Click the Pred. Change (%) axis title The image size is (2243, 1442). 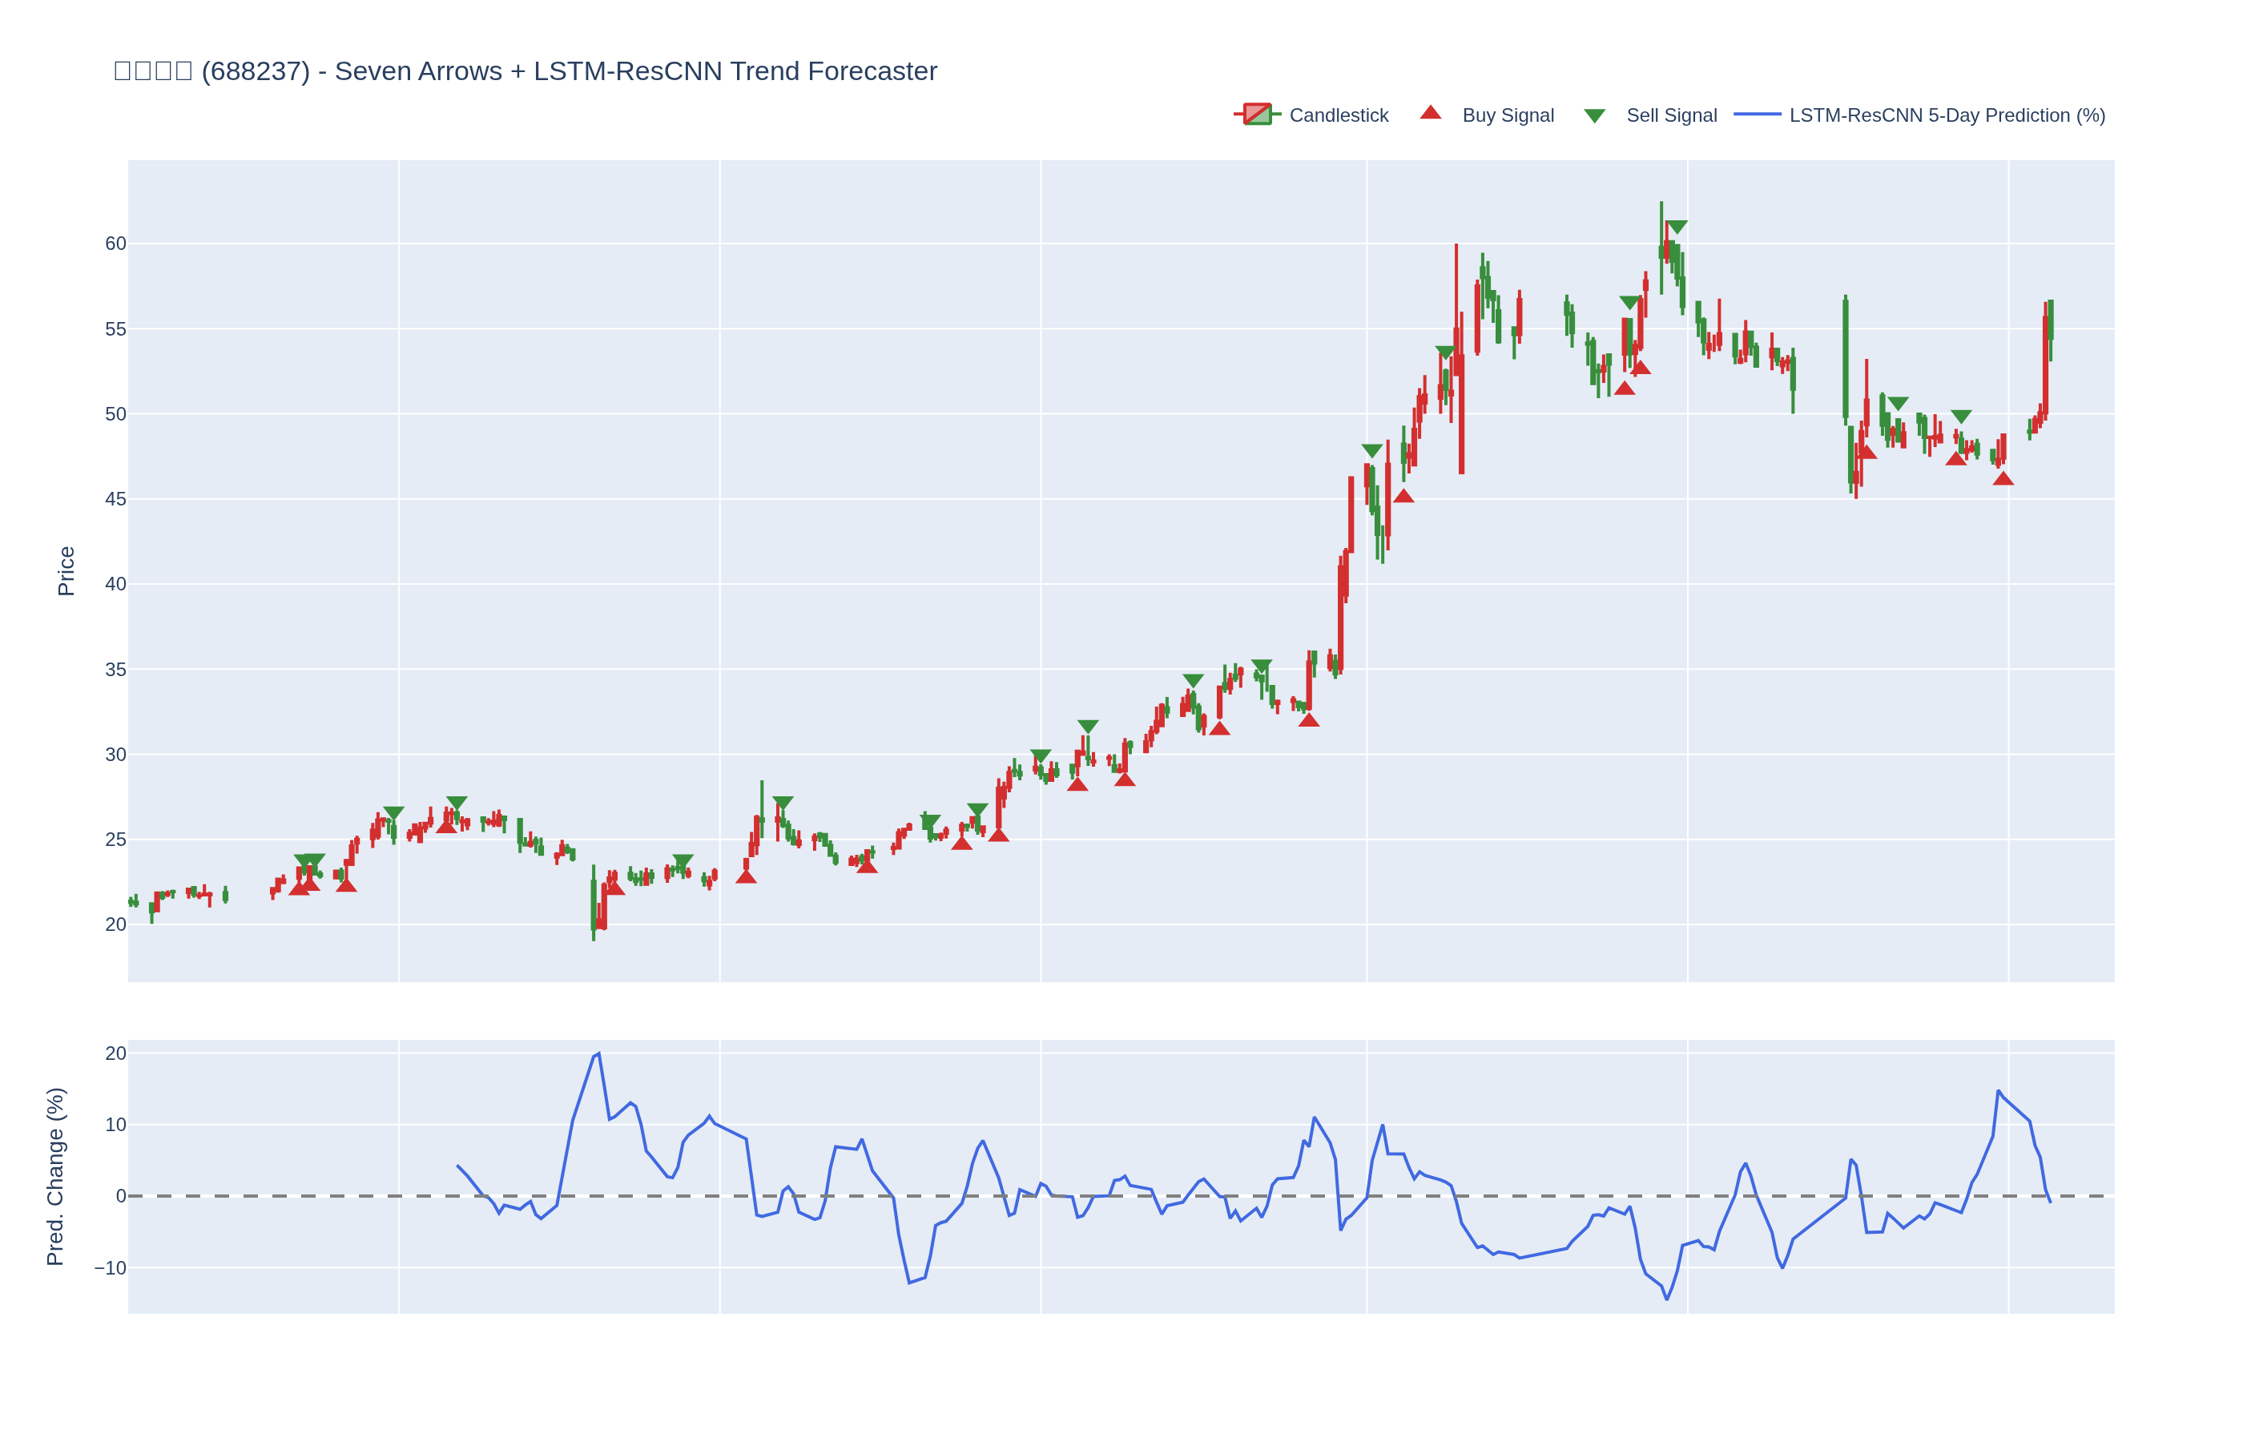55,1176
